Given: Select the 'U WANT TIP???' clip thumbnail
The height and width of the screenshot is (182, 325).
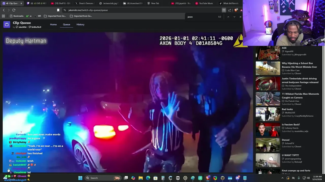Looking at the screenshot, I should (268, 160).
